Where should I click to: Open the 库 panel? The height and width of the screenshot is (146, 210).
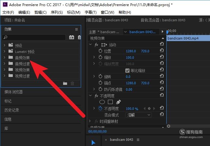pyautogui.click(x=6, y=128)
